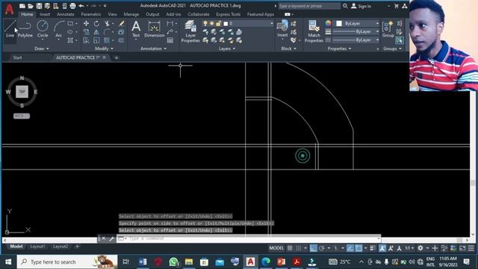Select the Circle tool
The image size is (478, 269).
click(x=43, y=29)
